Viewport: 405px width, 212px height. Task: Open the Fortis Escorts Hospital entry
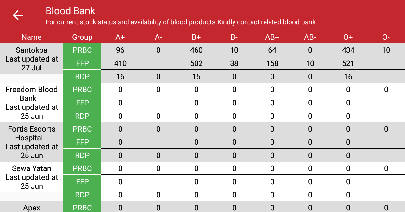coord(32,142)
